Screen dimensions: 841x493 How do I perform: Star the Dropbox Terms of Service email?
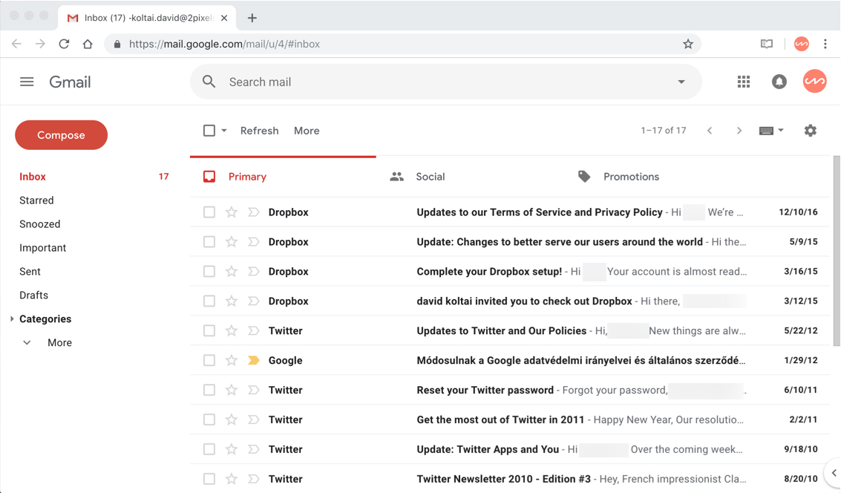231,212
